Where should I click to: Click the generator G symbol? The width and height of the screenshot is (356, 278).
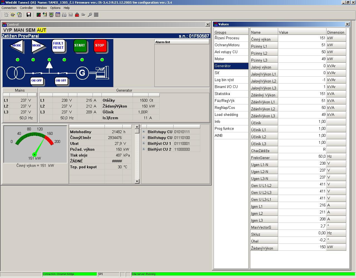[82, 73]
